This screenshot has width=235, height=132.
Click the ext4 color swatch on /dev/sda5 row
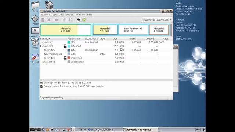coord(69,50)
